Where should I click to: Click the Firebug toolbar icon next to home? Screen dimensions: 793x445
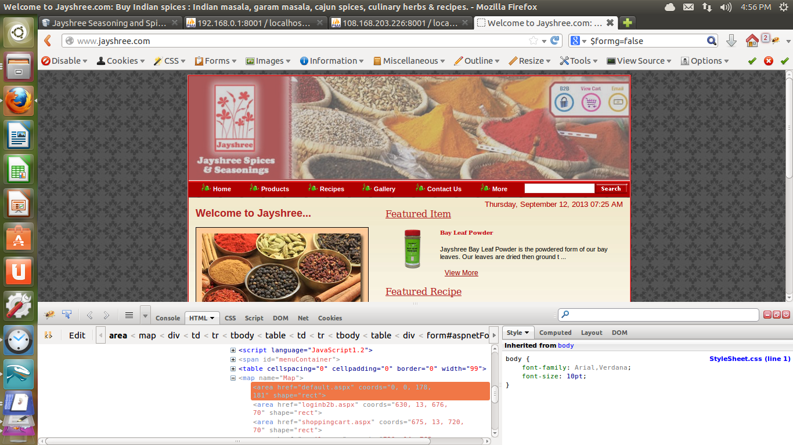click(775, 41)
